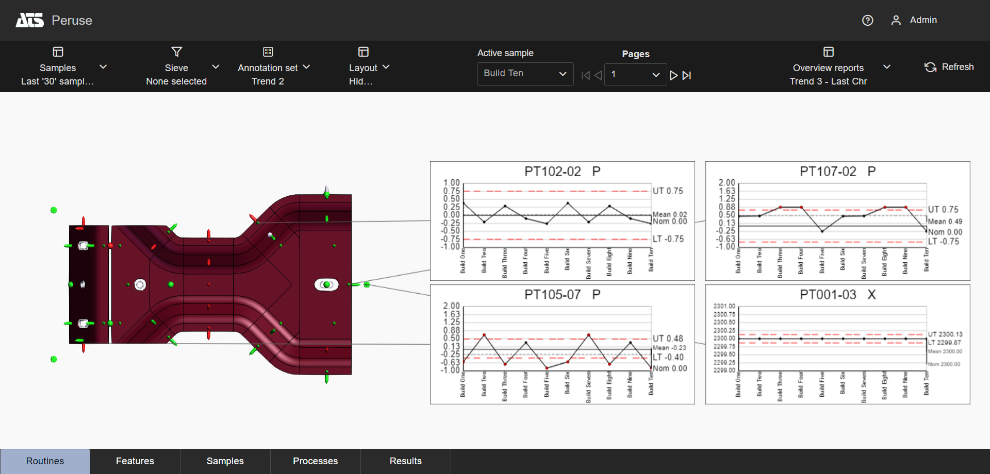Open the help question mark icon
The width and height of the screenshot is (990, 474).
(x=867, y=20)
